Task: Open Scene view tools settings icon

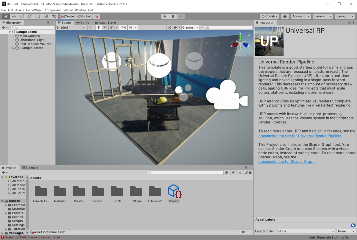Action: (x=169, y=27)
